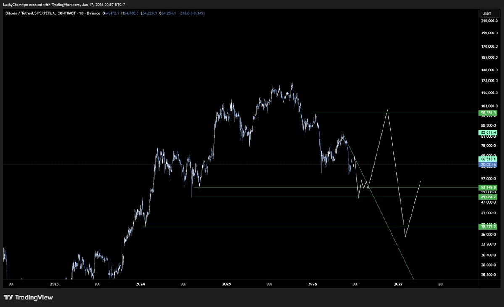Click 75,000.0 on the price axis
This screenshot has width=504, height=307.
[488, 146]
